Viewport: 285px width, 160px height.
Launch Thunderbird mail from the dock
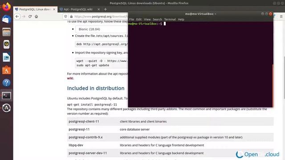6,19
